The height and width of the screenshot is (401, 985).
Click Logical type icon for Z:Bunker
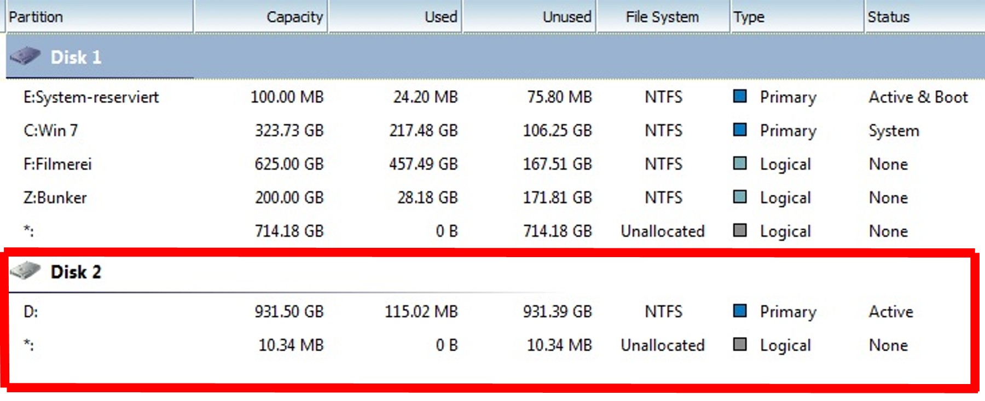click(739, 196)
